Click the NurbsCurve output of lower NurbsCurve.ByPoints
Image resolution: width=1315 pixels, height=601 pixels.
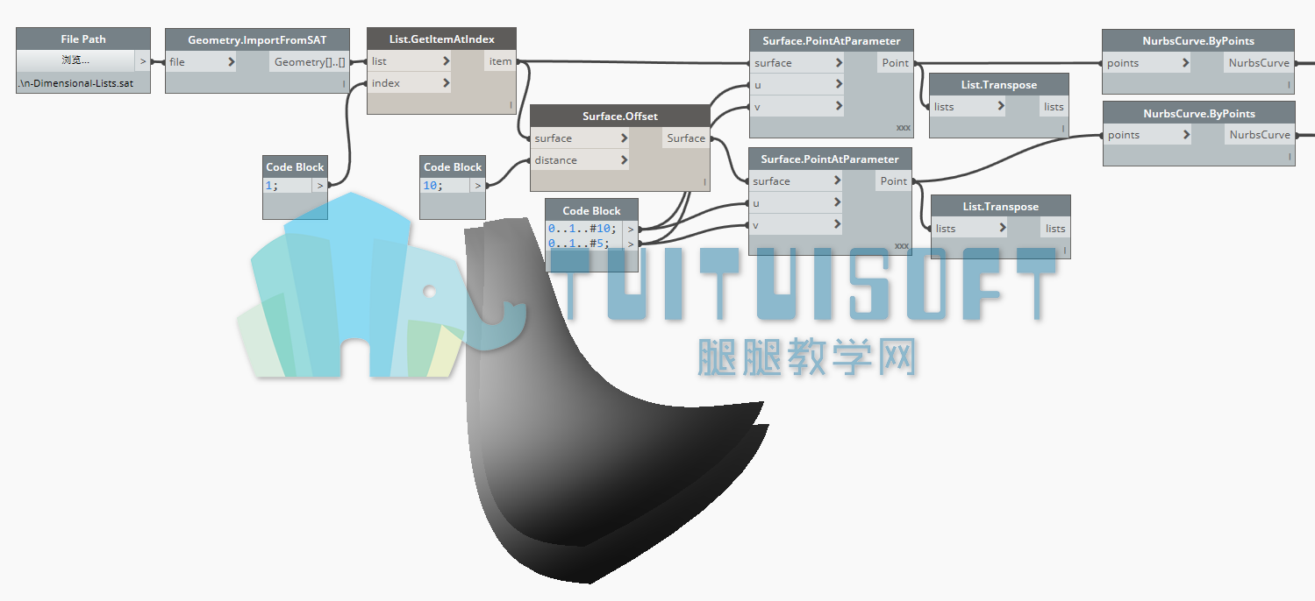point(1260,135)
